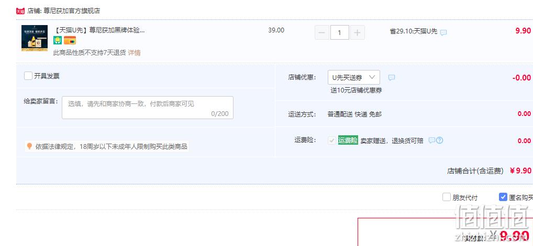Enable the 朋友代付 checkbox

tap(446, 197)
